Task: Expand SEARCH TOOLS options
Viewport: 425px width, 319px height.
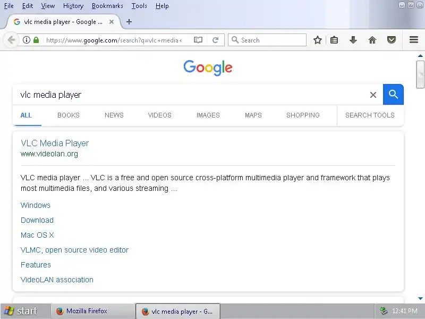Action: pyautogui.click(x=370, y=115)
